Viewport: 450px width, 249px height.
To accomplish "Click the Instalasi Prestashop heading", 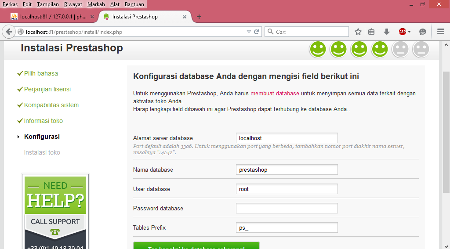I will (72, 48).
